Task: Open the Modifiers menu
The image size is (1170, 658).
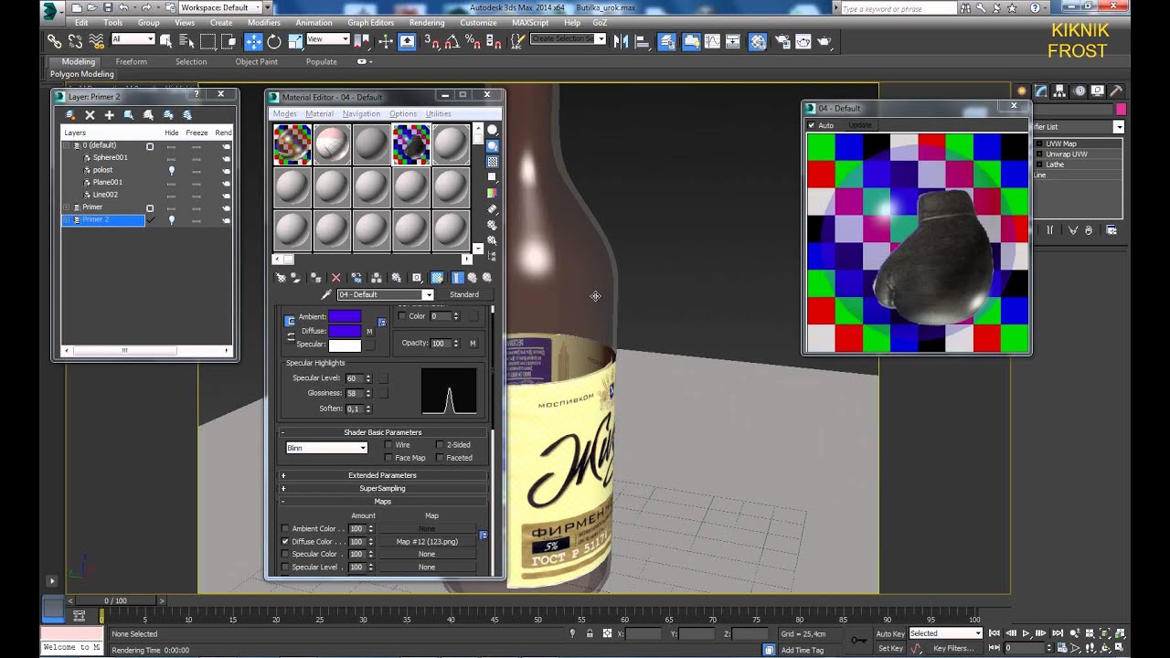Action: (x=264, y=22)
